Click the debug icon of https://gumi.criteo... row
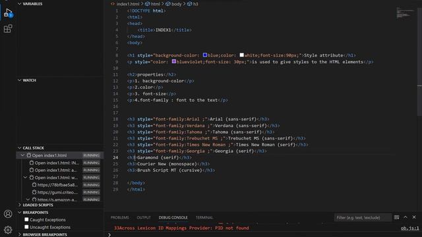422x237 pixels. (34, 192)
